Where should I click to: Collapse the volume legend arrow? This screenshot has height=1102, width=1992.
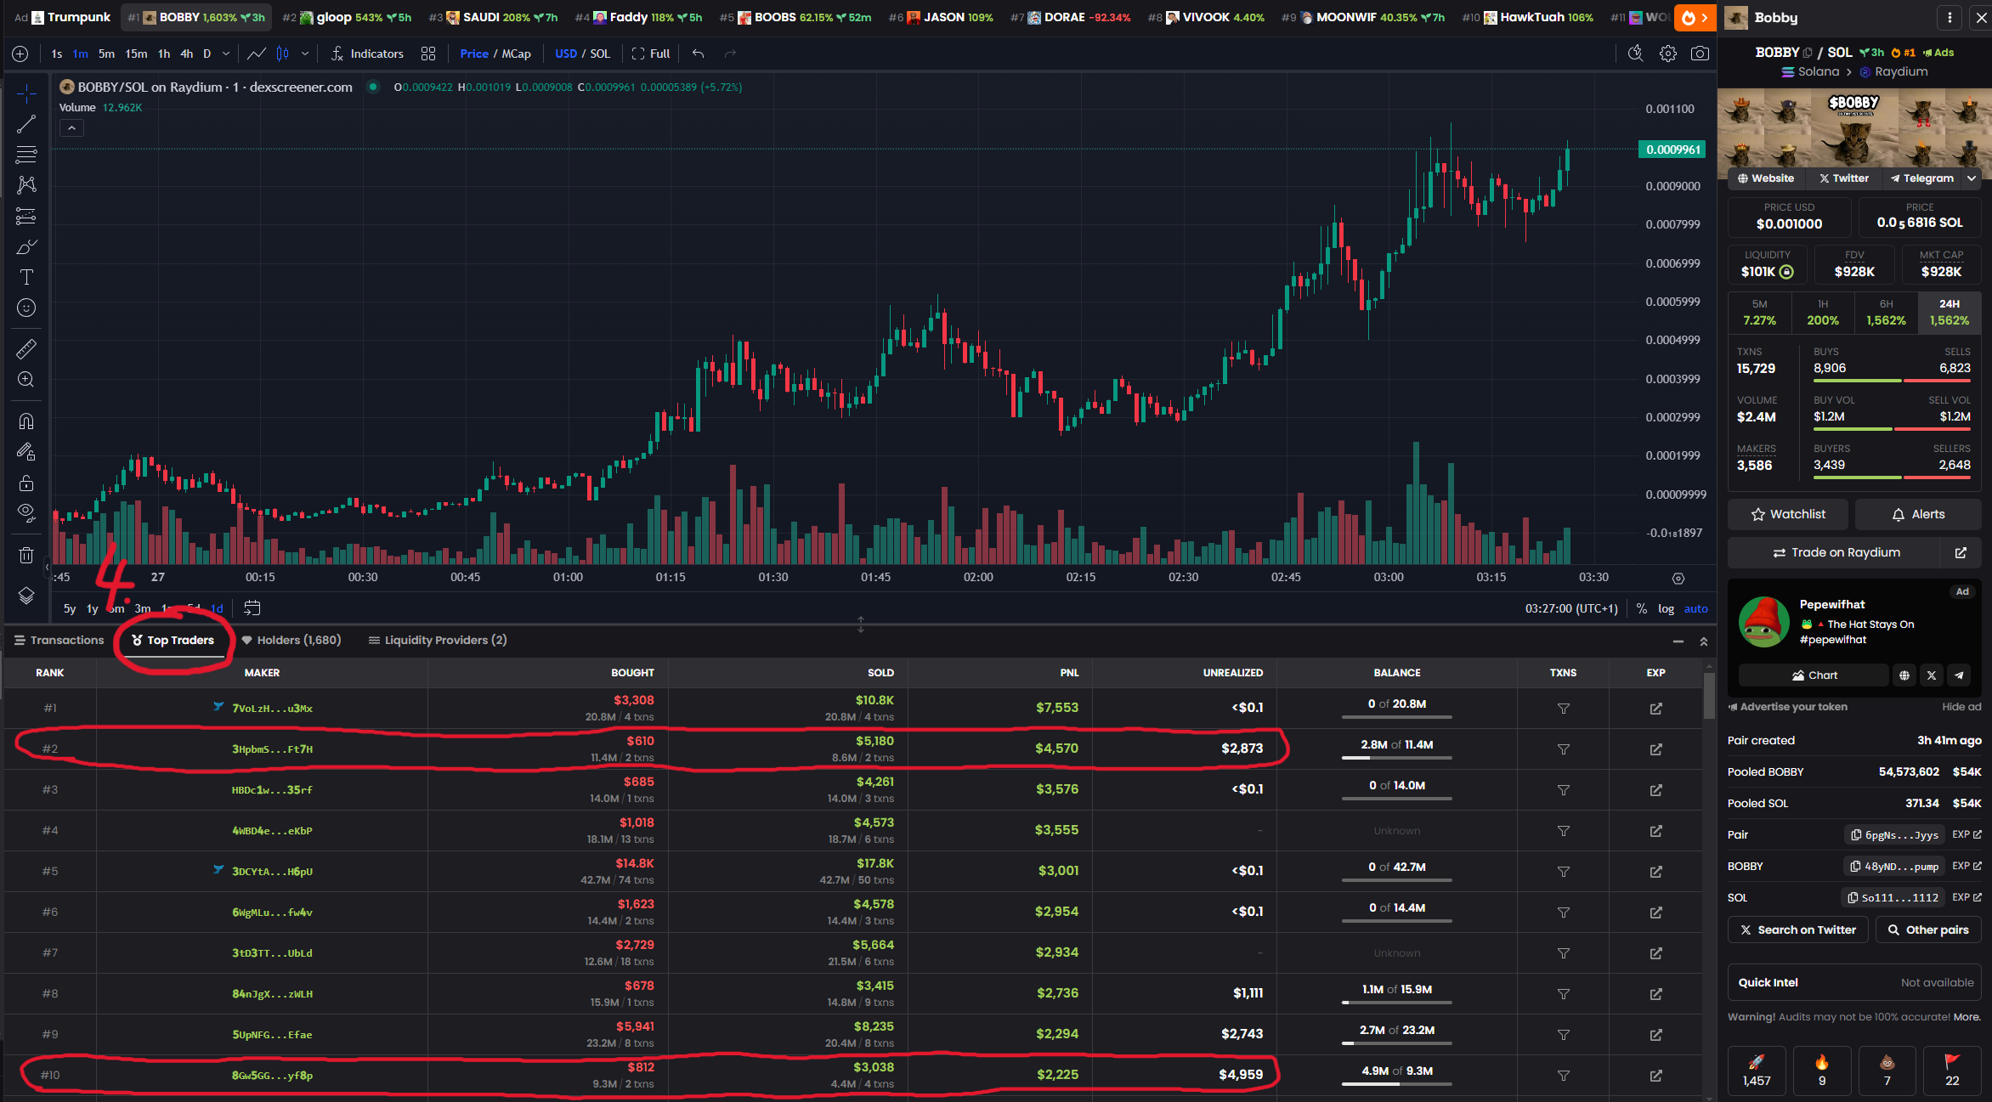[x=71, y=128]
